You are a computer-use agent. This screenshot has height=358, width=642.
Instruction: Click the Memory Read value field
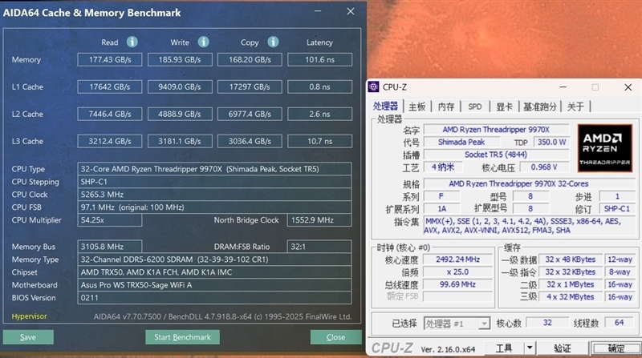(110, 60)
